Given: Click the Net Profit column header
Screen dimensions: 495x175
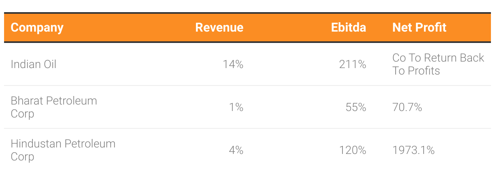Looking at the screenshot, I should tap(419, 28).
